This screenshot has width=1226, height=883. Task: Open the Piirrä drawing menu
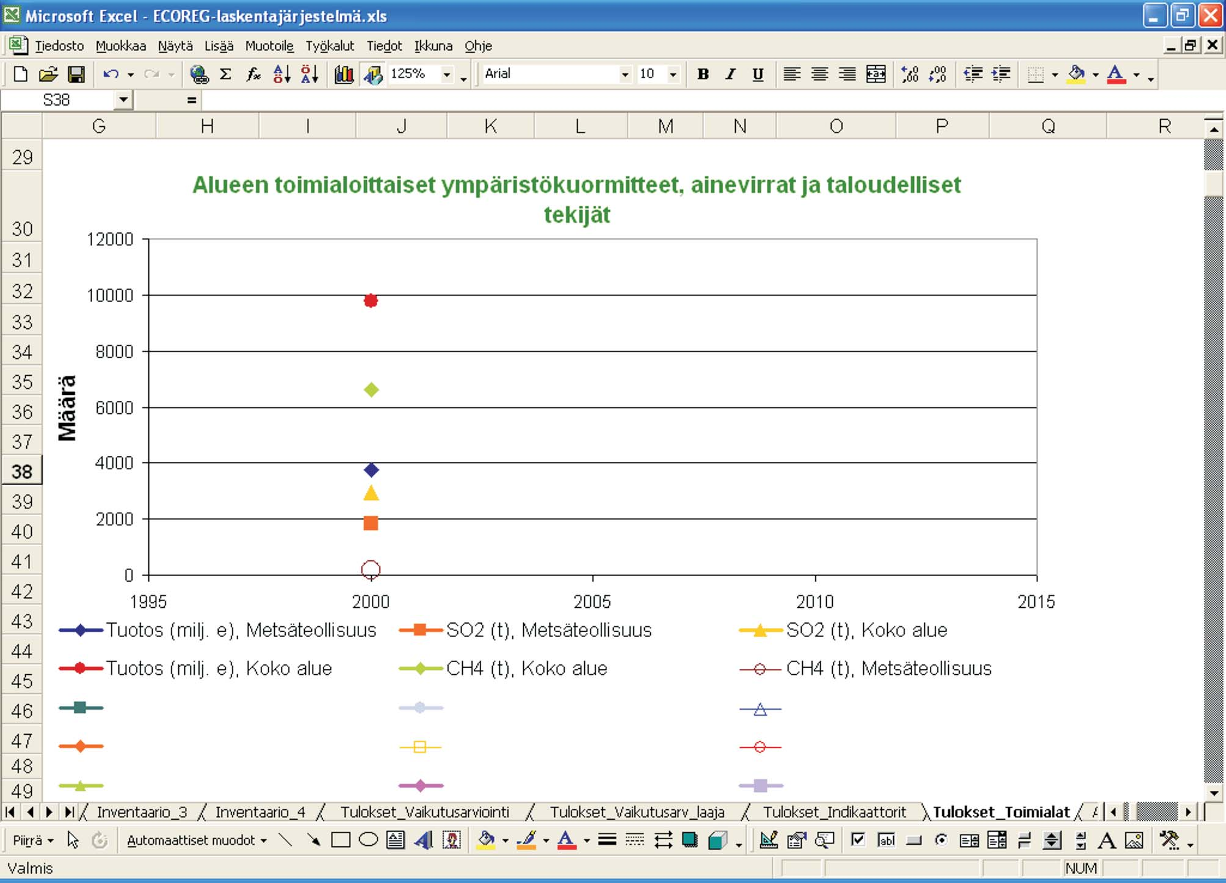pos(33,840)
